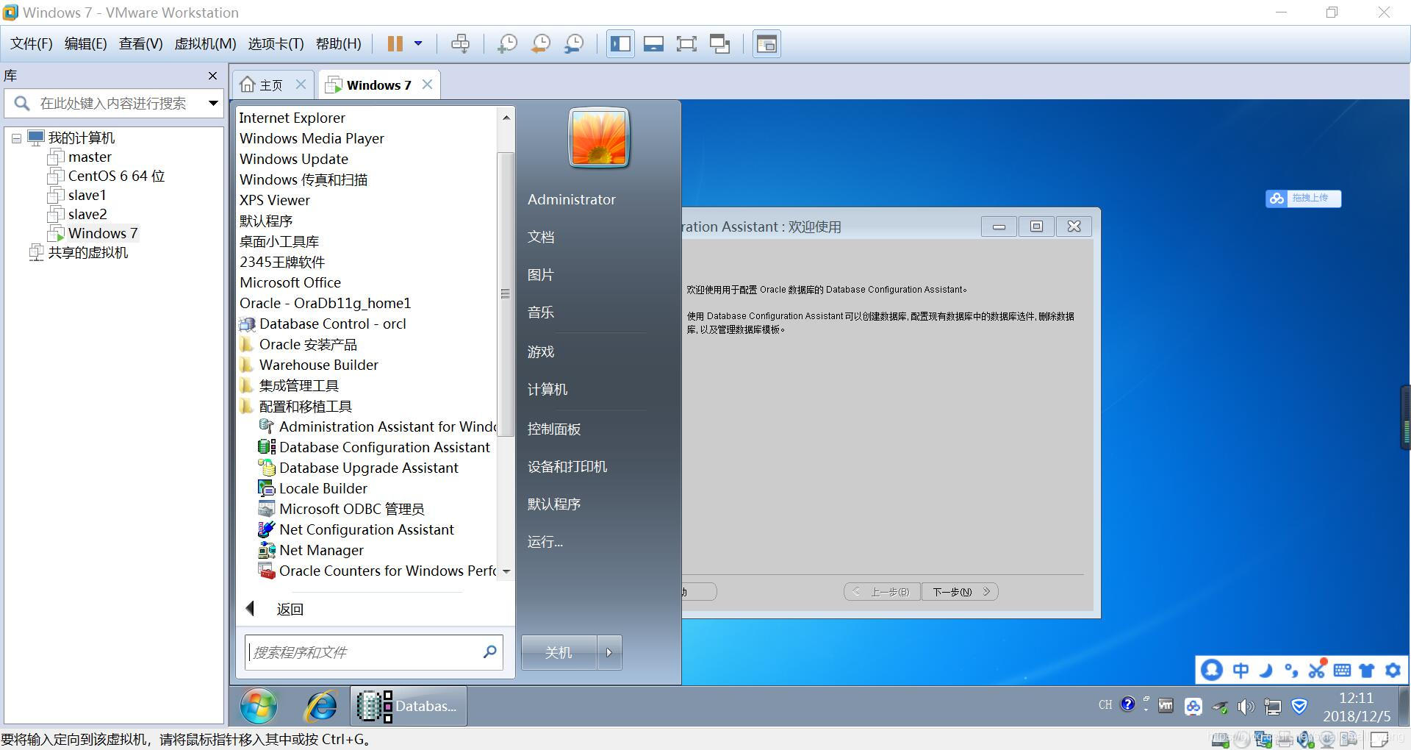
Task: Close the Windows 7 tab
Action: pos(427,85)
